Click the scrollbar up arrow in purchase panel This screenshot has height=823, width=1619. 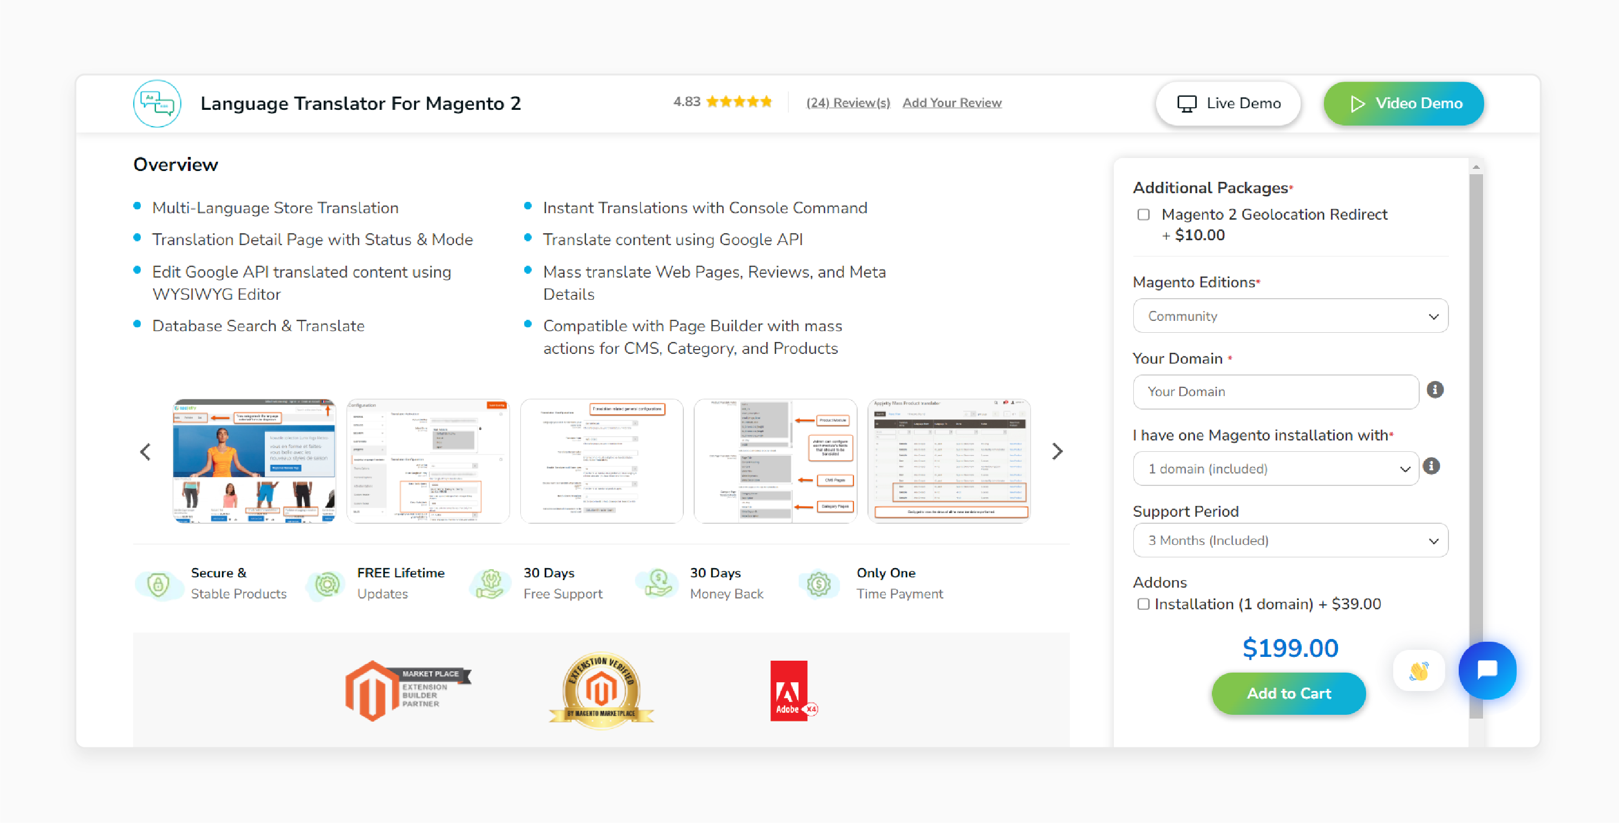click(x=1476, y=167)
